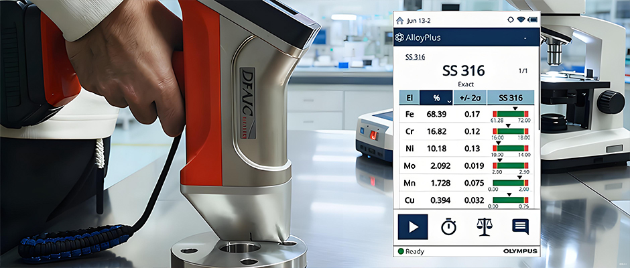Tap the green Ready status indicator
This screenshot has width=630, height=268.
tap(402, 252)
